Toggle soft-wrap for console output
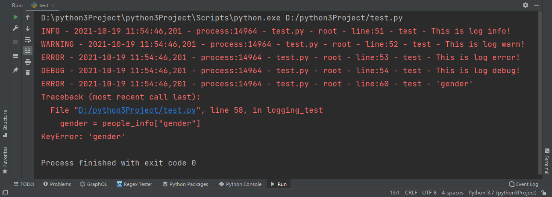 28,40
